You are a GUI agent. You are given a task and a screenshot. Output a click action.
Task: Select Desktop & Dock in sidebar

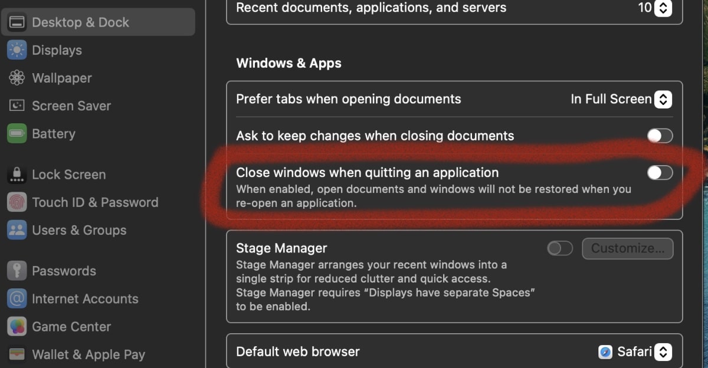[80, 22]
